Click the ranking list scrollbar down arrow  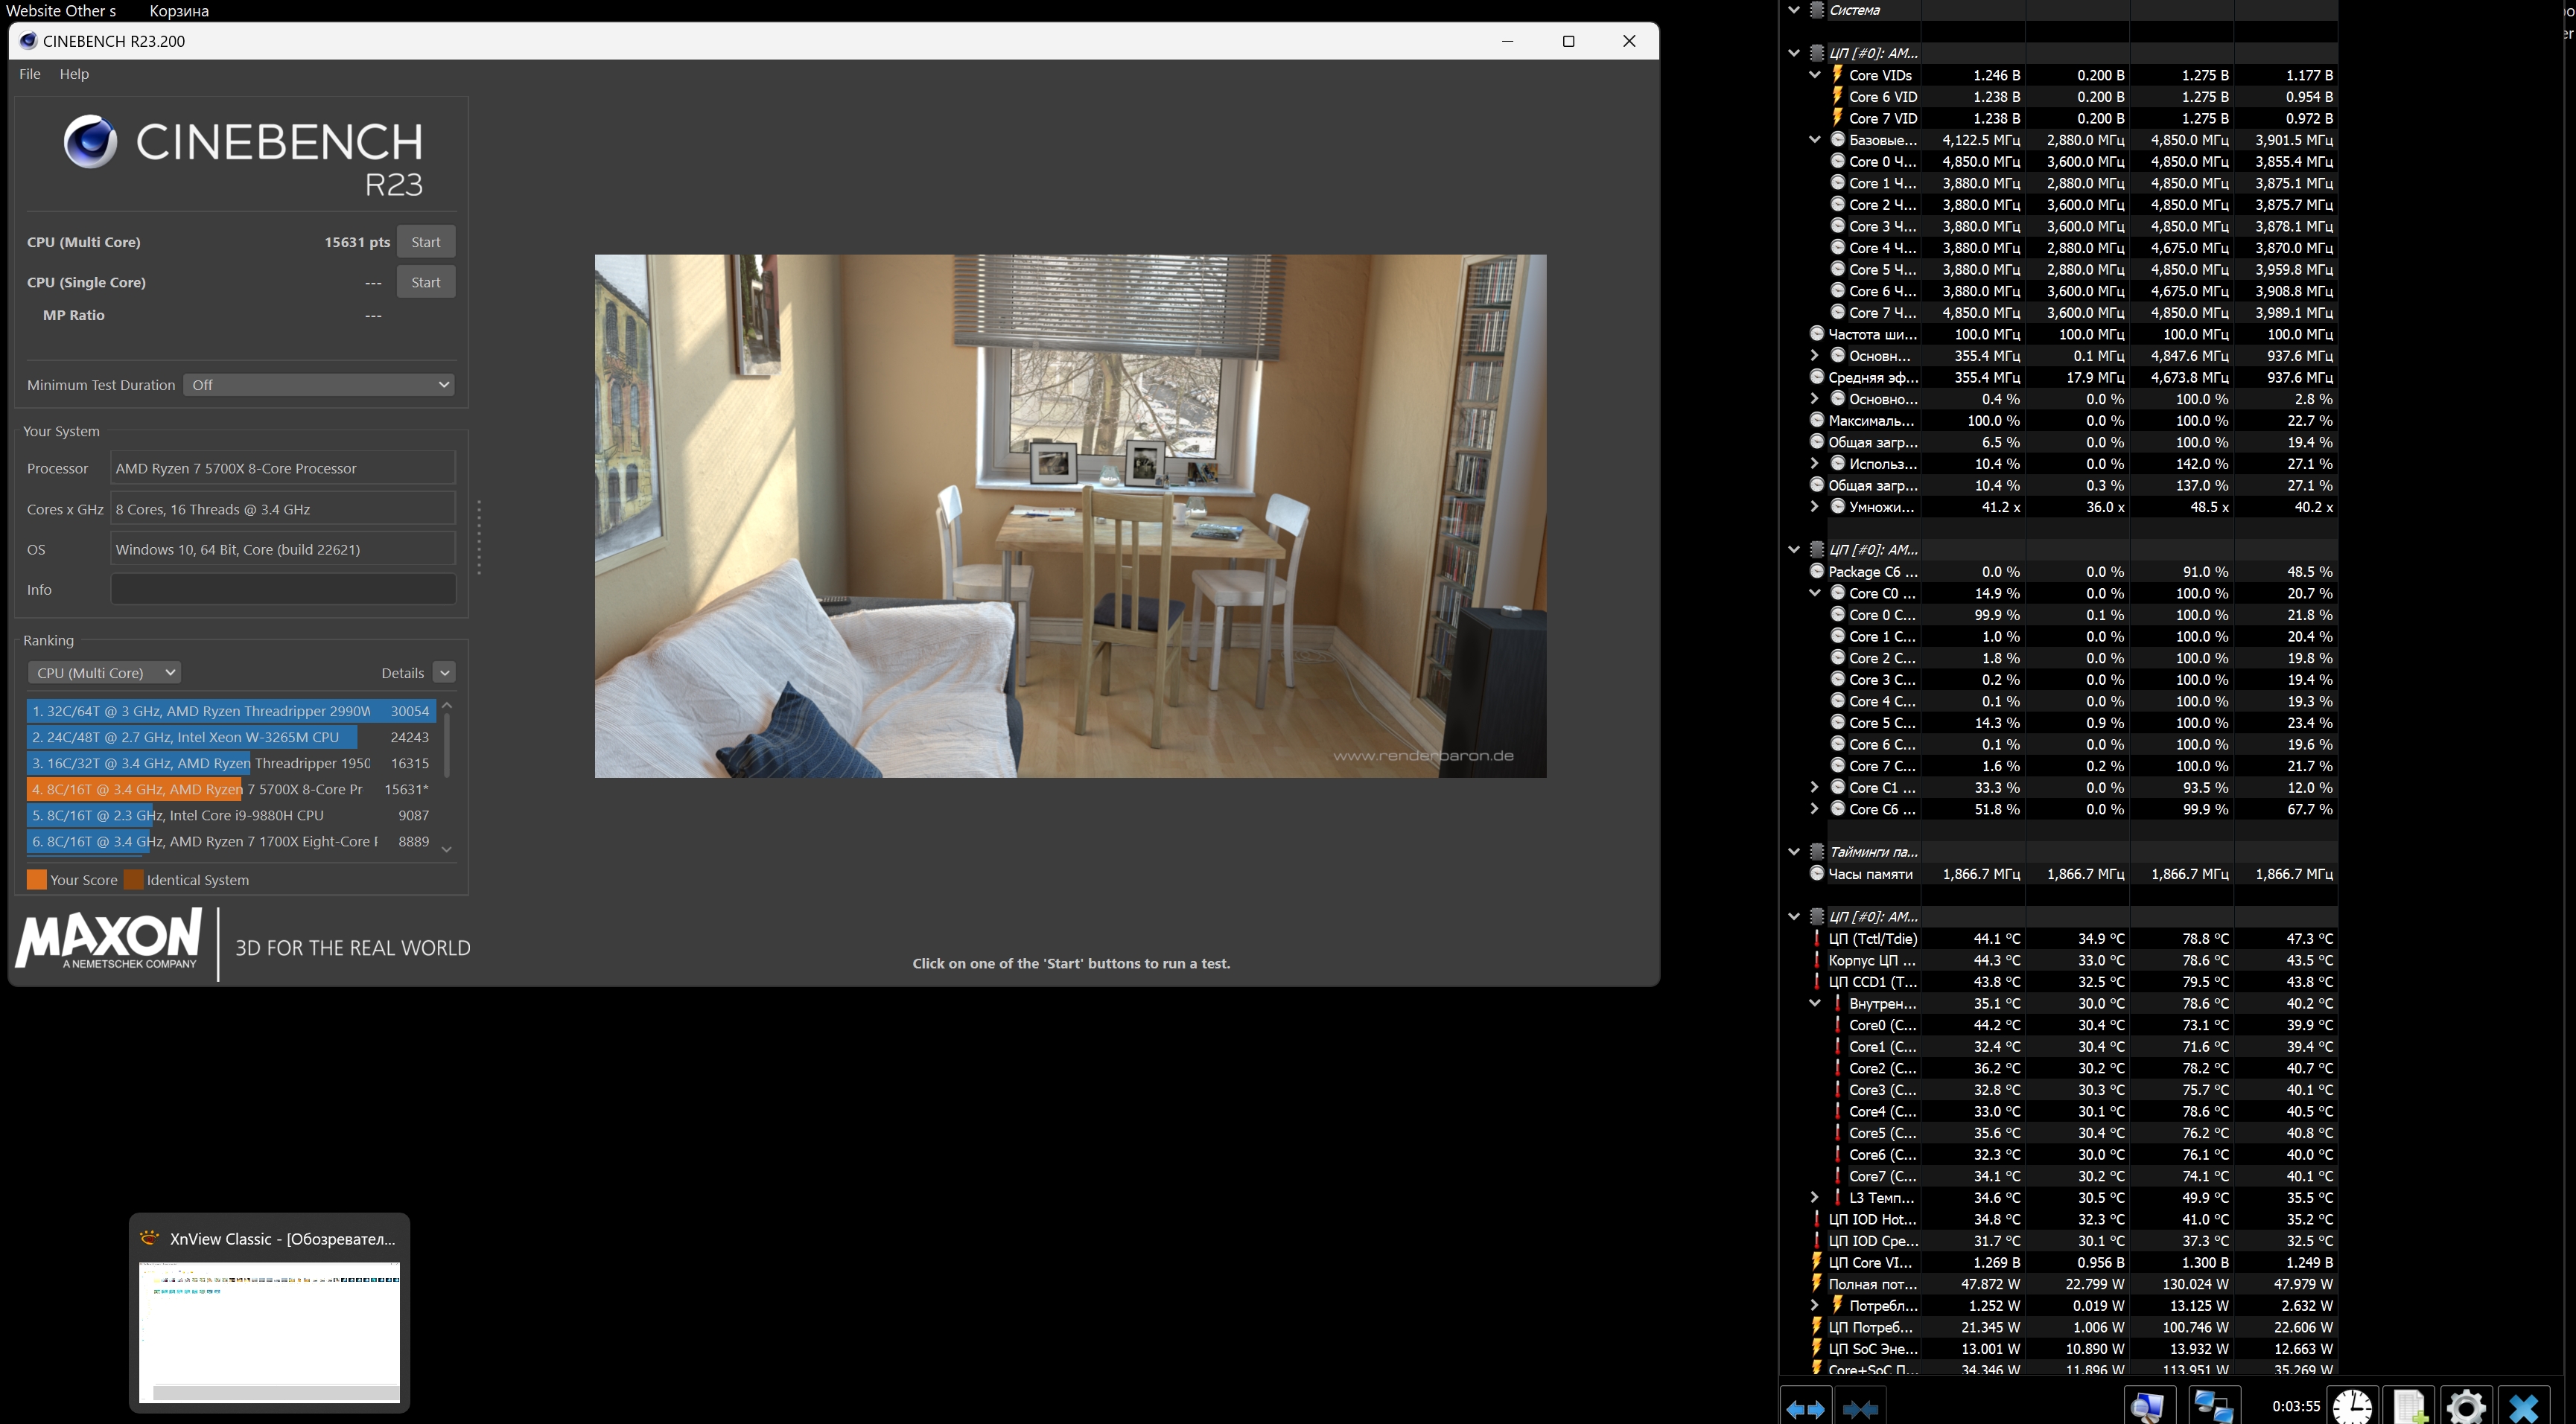(447, 849)
